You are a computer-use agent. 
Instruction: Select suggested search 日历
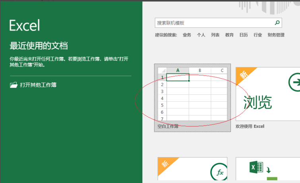243,35
